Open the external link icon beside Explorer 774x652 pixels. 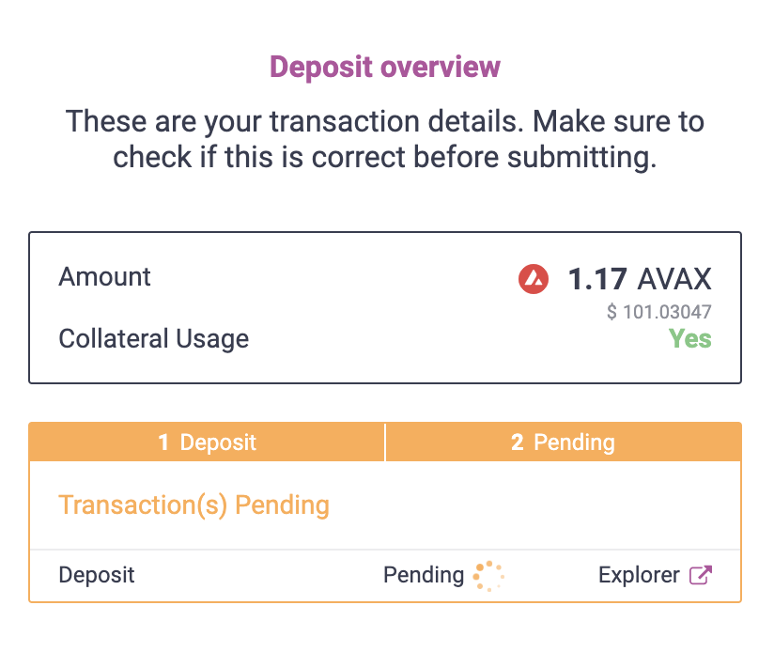point(701,575)
